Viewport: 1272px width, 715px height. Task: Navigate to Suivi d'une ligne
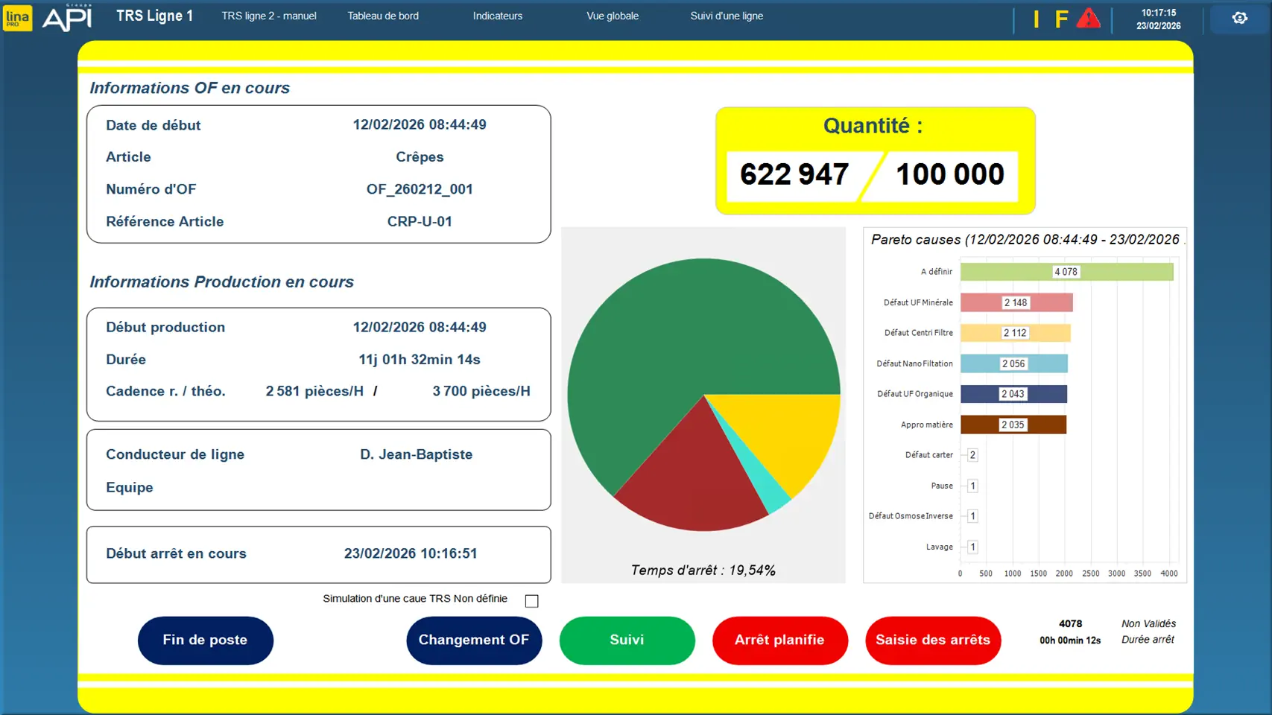[x=727, y=16]
